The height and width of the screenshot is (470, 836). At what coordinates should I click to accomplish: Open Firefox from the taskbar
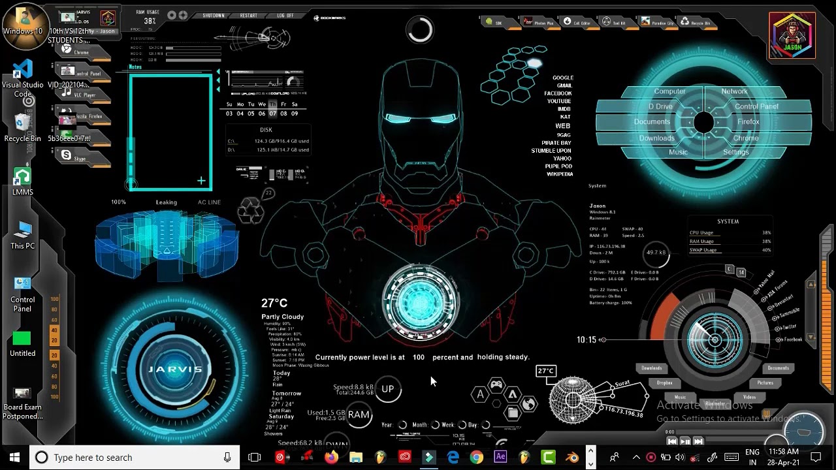coord(331,457)
